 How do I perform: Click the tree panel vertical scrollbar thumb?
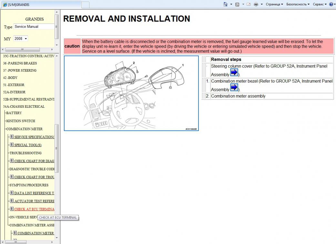[56, 148]
